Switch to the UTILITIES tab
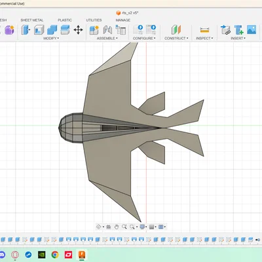This screenshot has width=262, height=262. (x=94, y=20)
